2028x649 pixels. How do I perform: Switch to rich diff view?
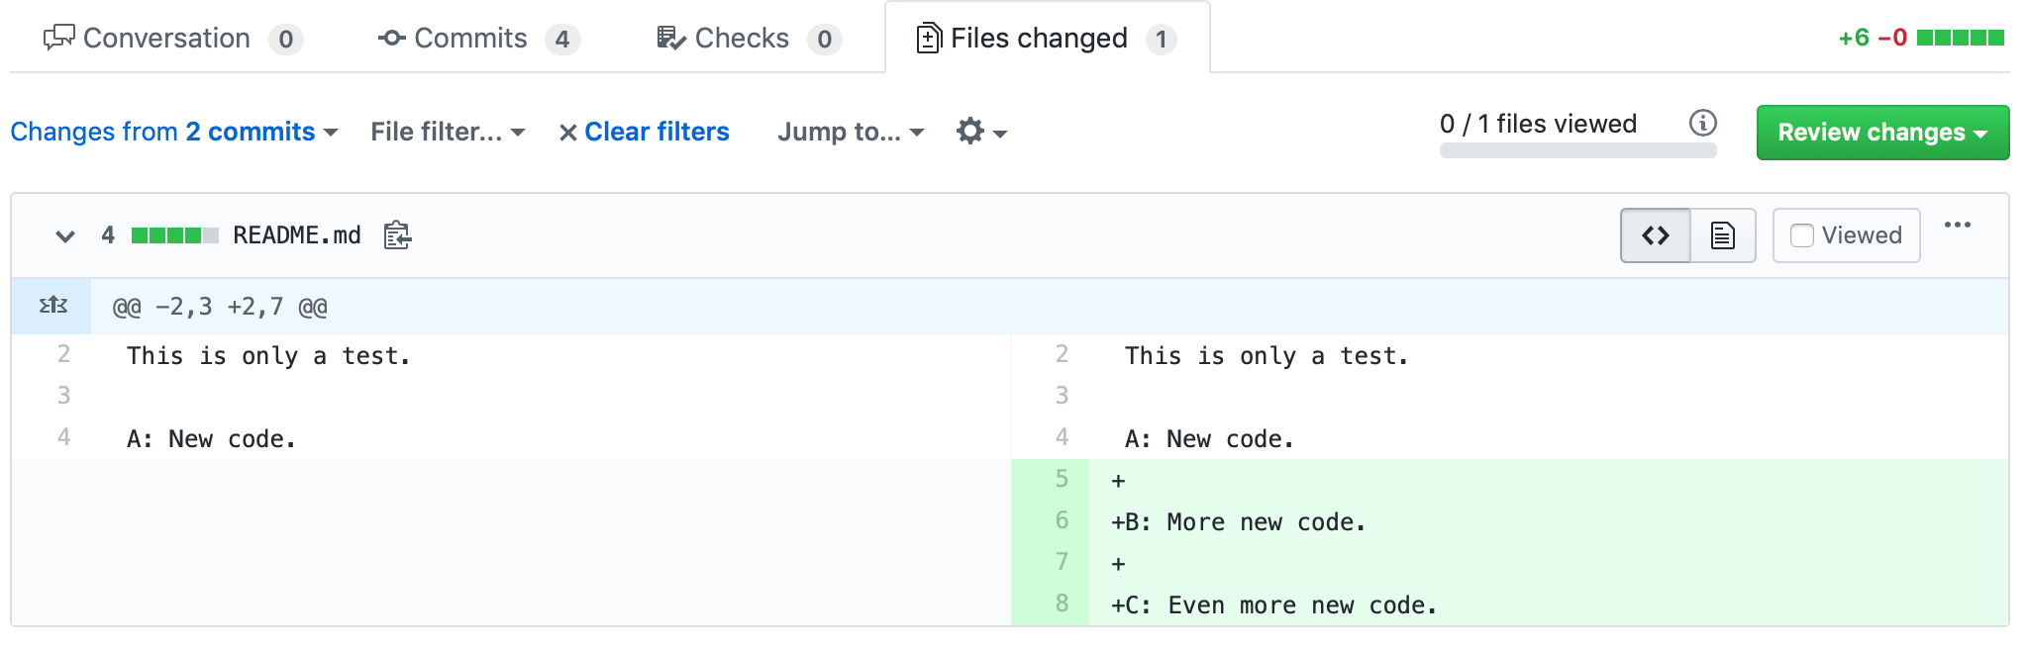pyautogui.click(x=1722, y=235)
